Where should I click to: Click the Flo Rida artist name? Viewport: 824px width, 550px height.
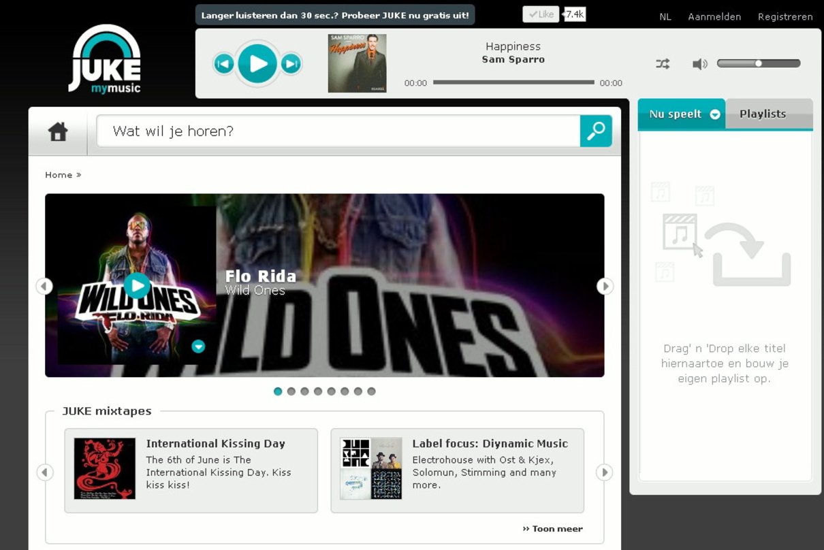261,276
